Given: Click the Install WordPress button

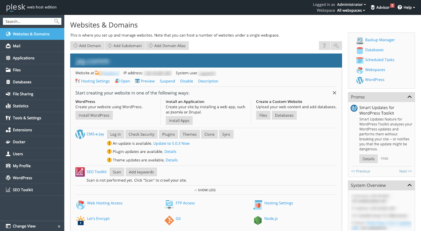Looking at the screenshot, I should tap(94, 115).
